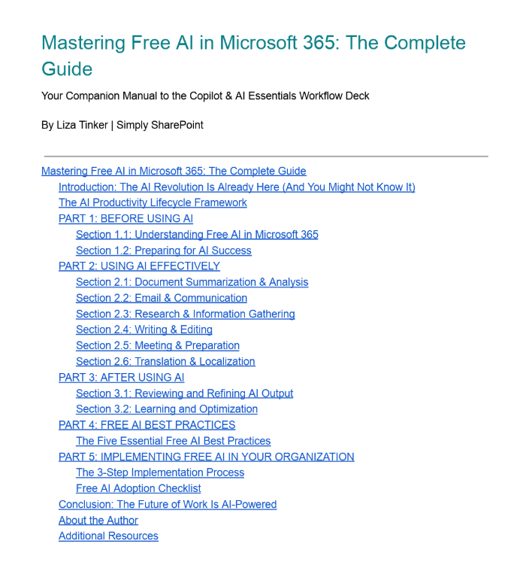Navigate to PART 3: AFTER USING AI
517x571 pixels.
coord(121,378)
